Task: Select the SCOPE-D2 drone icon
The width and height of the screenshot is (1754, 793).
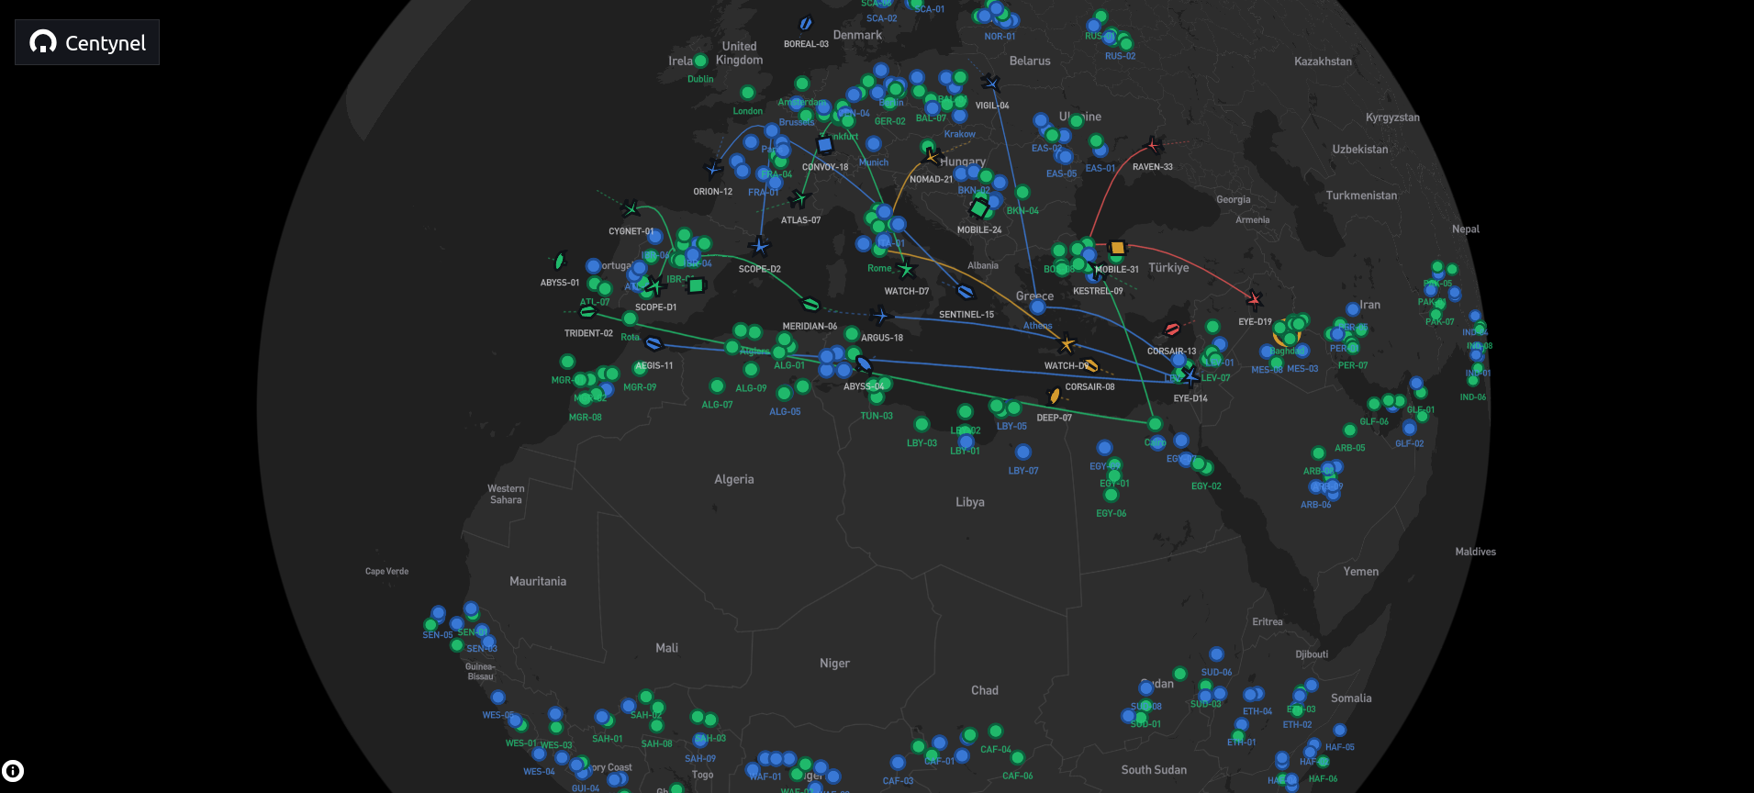Action: [x=759, y=246]
